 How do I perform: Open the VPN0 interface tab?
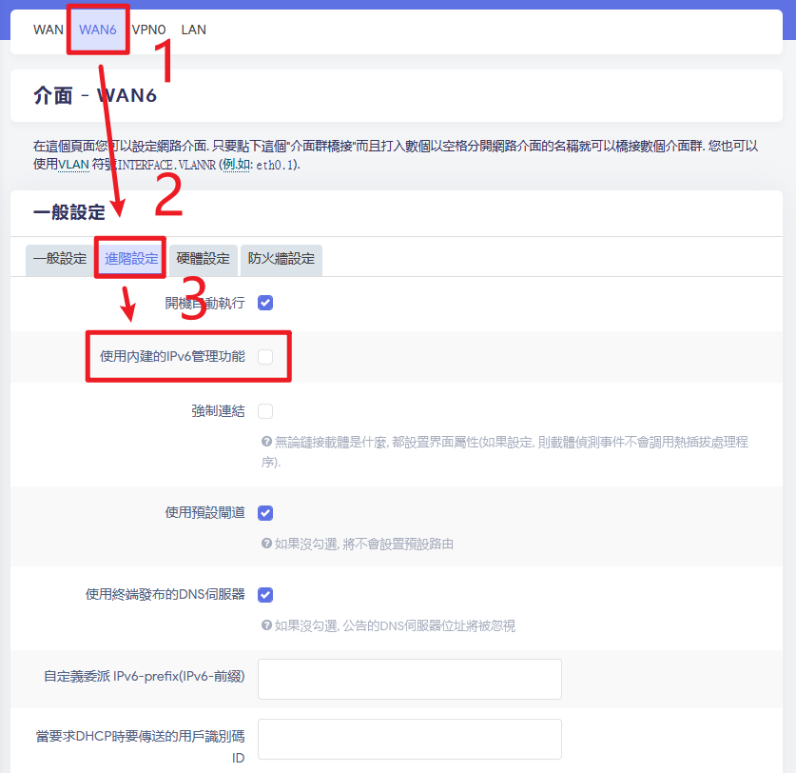coord(148,30)
